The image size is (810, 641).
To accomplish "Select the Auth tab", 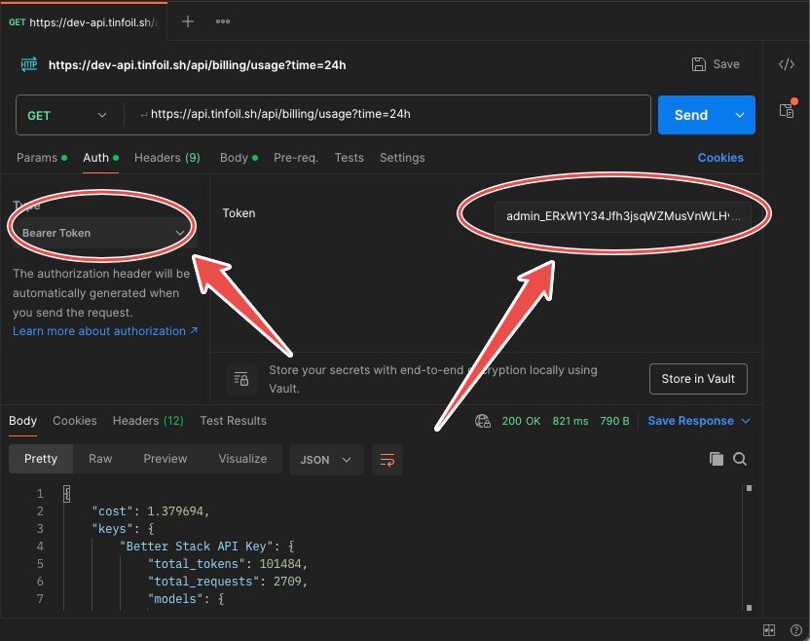I will coord(100,158).
